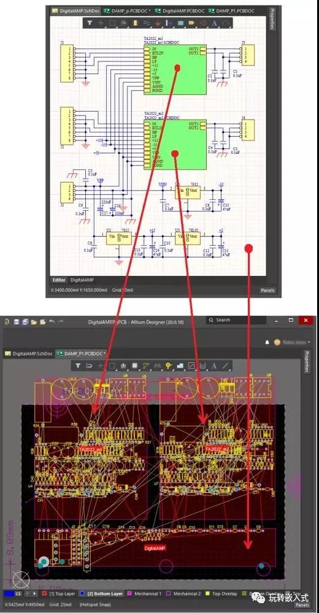The image size is (319, 613).
Task: Click the selection rectangle icon in PCB toolbar
Action: [x=112, y=366]
